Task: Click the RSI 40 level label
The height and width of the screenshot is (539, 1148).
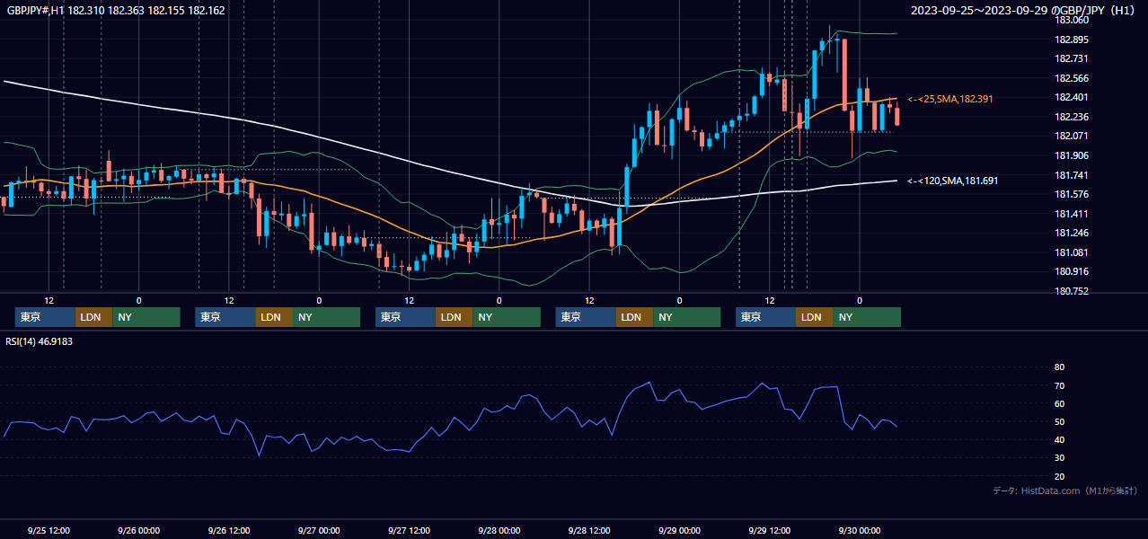Action: point(1059,439)
